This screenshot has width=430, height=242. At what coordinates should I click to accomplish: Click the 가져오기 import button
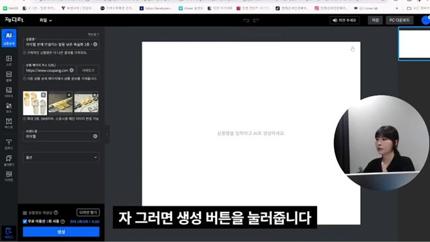coord(88,70)
